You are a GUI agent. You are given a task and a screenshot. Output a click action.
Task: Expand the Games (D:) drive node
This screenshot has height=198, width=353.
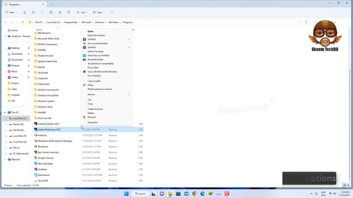pyautogui.click(x=6, y=124)
